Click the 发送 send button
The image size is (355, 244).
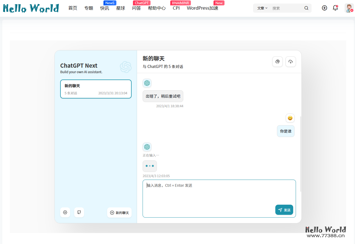[284, 210]
